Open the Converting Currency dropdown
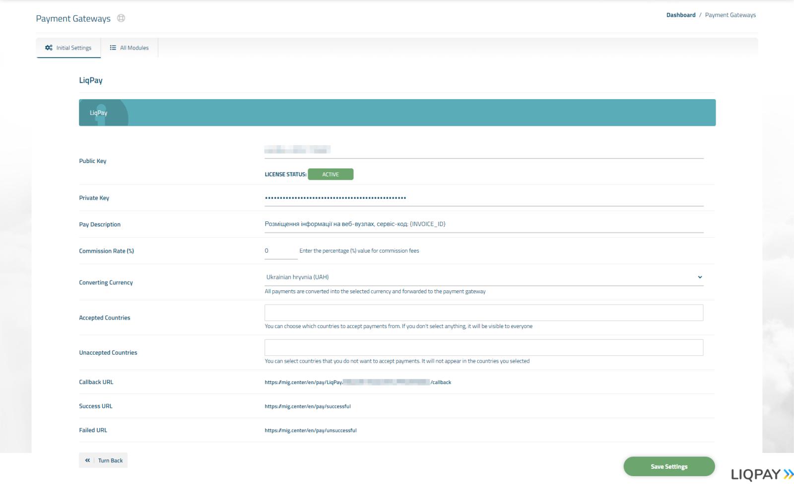The image size is (794, 489). pos(484,277)
